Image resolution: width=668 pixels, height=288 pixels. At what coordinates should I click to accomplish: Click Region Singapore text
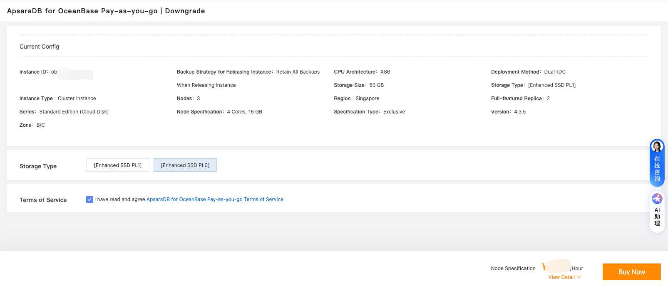(357, 98)
